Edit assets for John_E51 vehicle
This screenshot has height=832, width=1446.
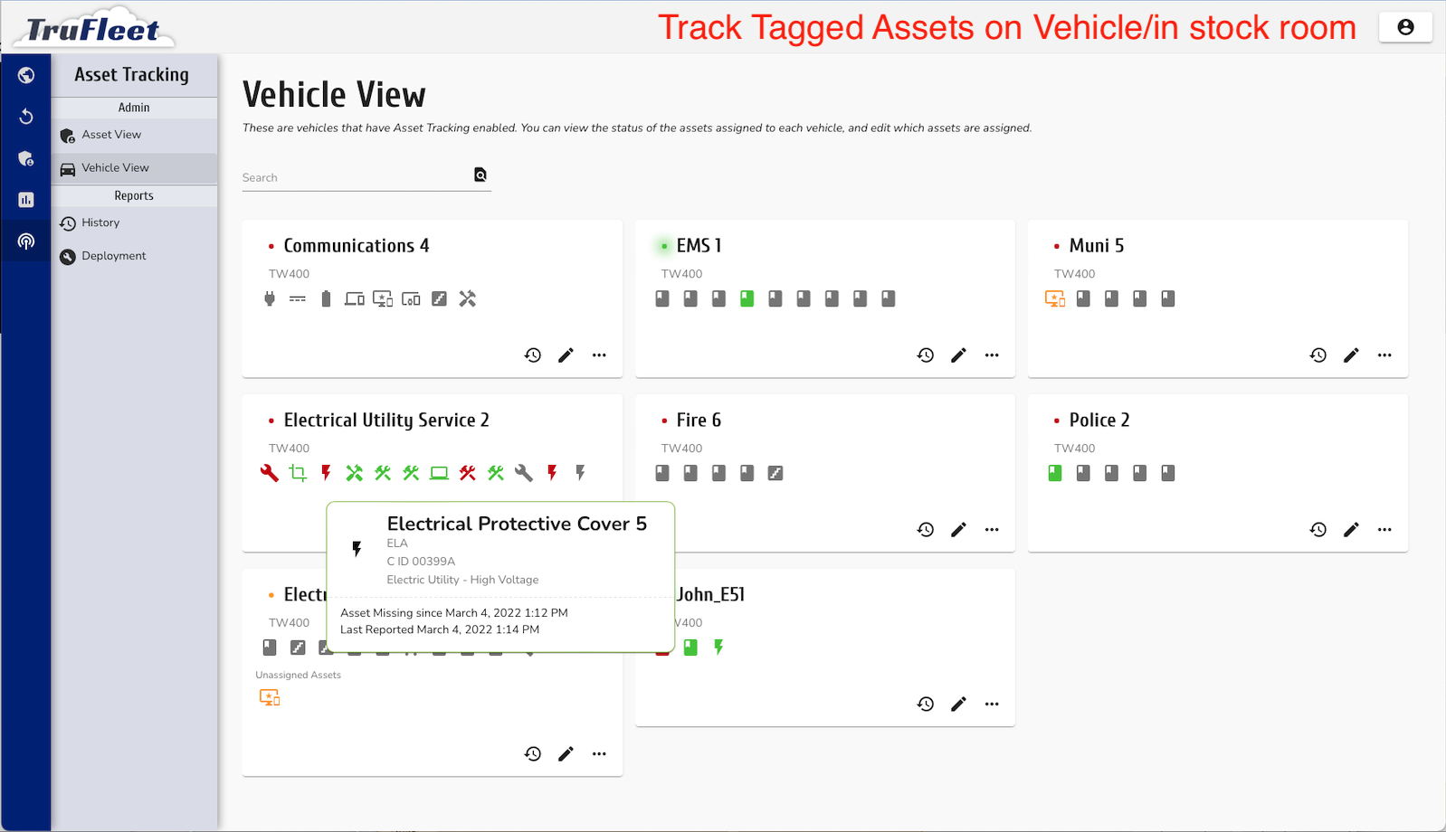click(958, 704)
